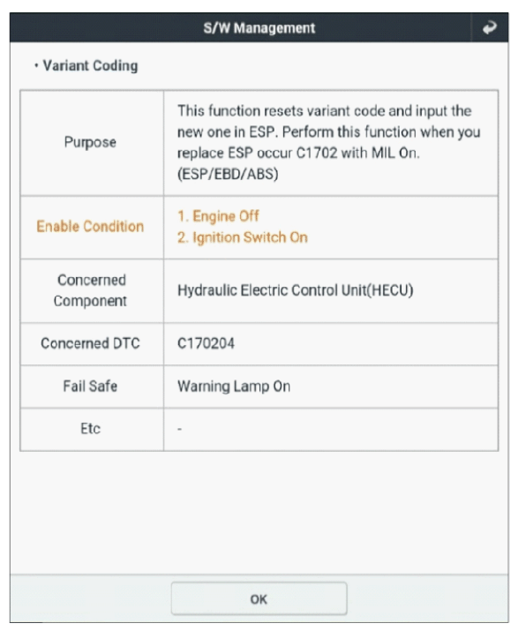
Task: Click the Purpose description text
Action: tap(329, 142)
